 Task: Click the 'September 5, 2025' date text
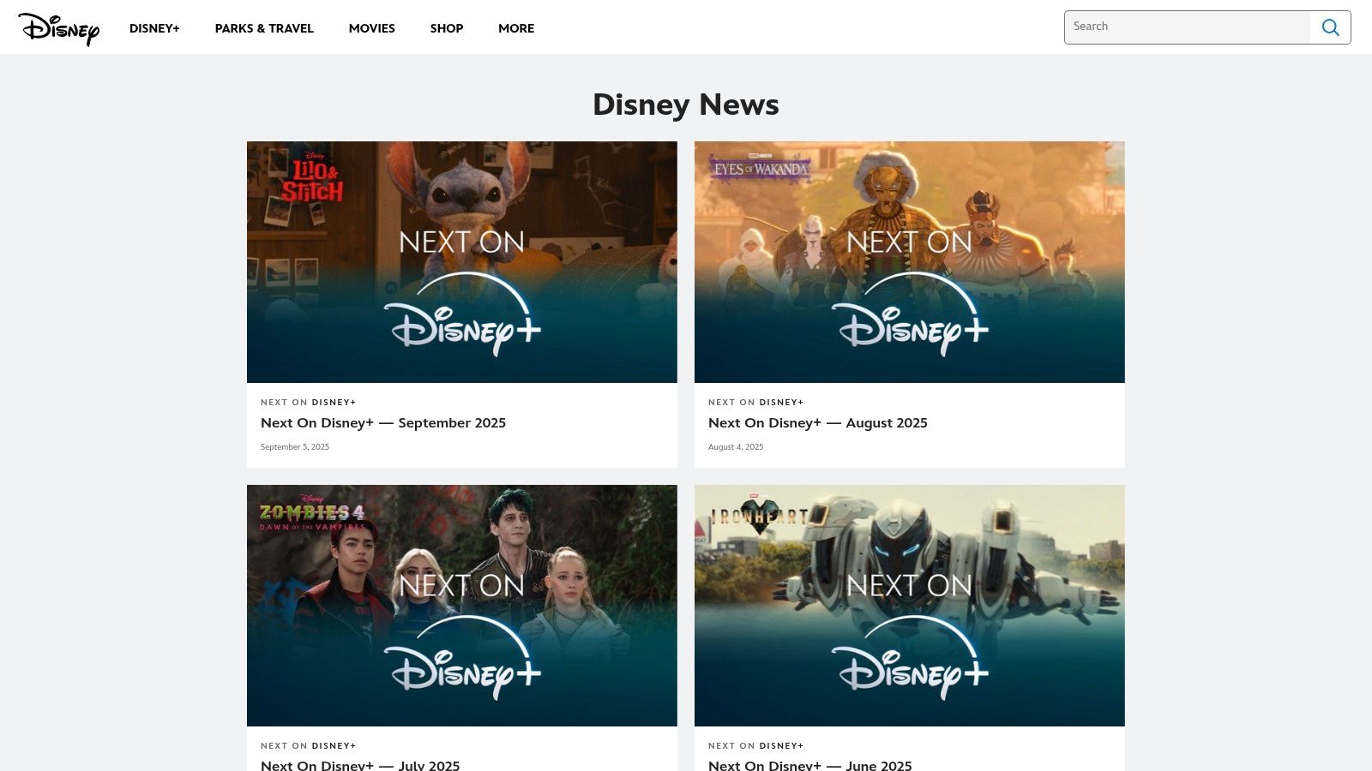tap(295, 447)
